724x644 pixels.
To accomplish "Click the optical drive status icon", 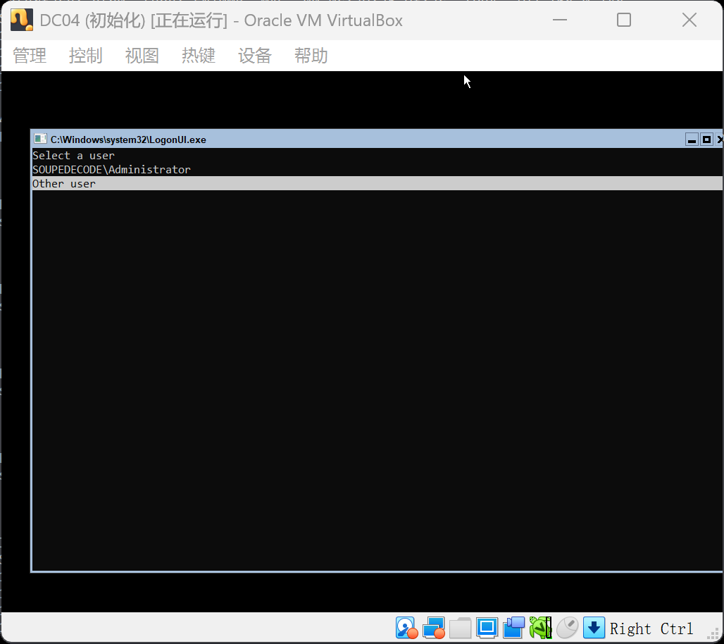I will point(434,627).
